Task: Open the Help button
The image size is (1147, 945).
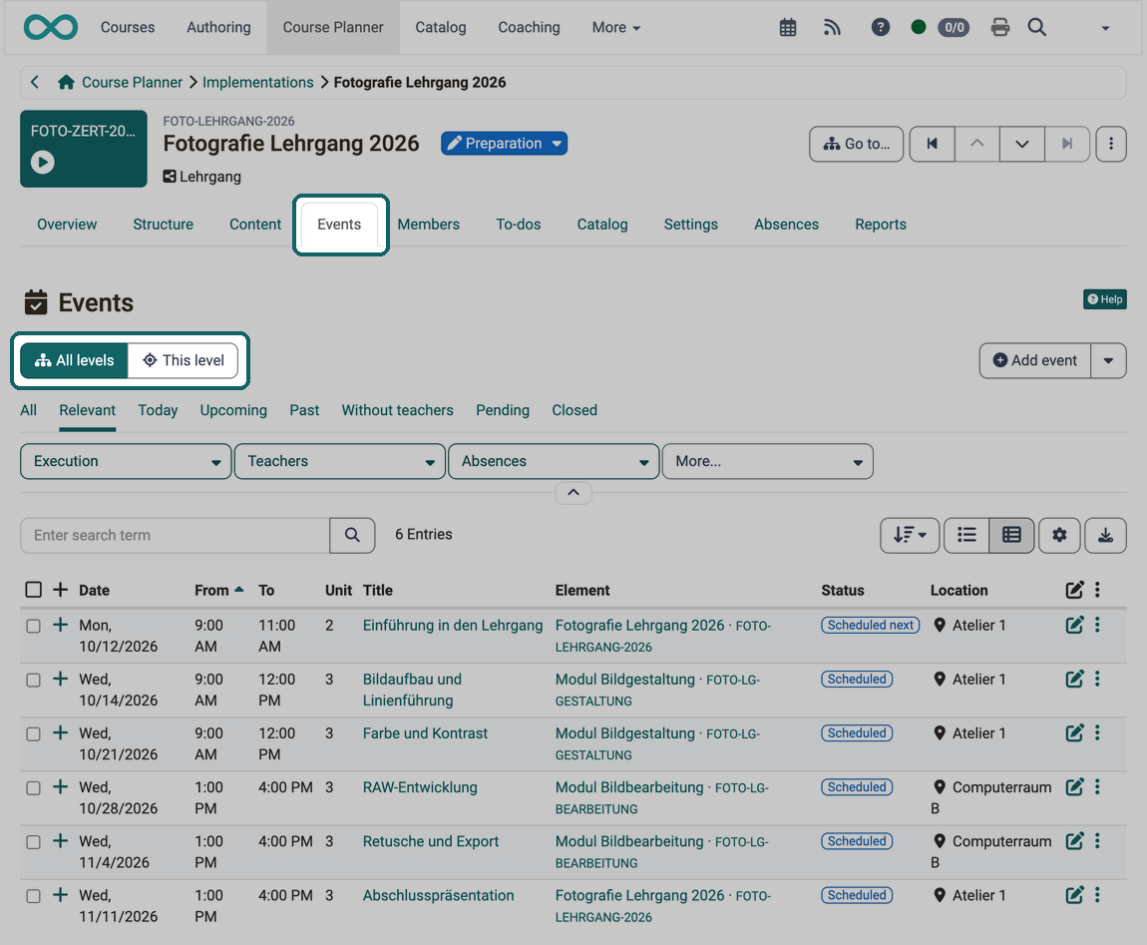Action: click(1104, 298)
